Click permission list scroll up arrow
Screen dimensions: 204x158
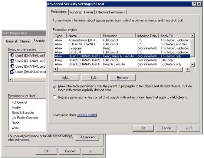[193, 36]
